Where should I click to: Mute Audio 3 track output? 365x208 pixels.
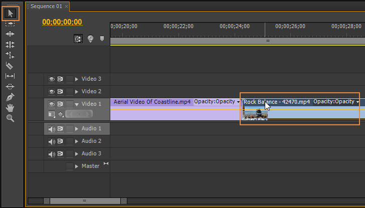click(x=52, y=154)
